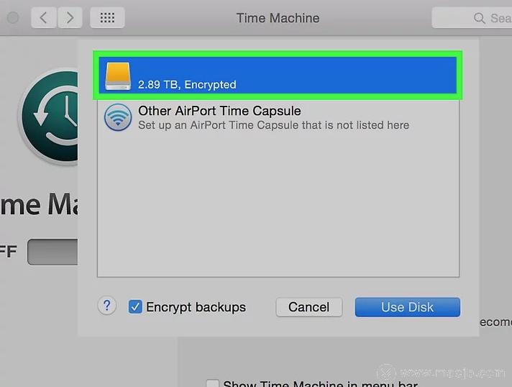Click the AirPort Wi-Fi capsule icon

[118, 117]
